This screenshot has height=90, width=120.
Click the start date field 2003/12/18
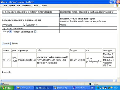tap(13, 25)
